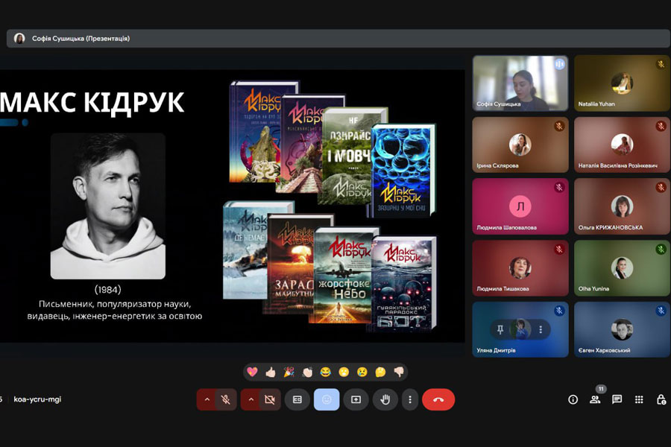Leave the call with red hang-up button
Screen dimensions: 671x447
pyautogui.click(x=438, y=399)
